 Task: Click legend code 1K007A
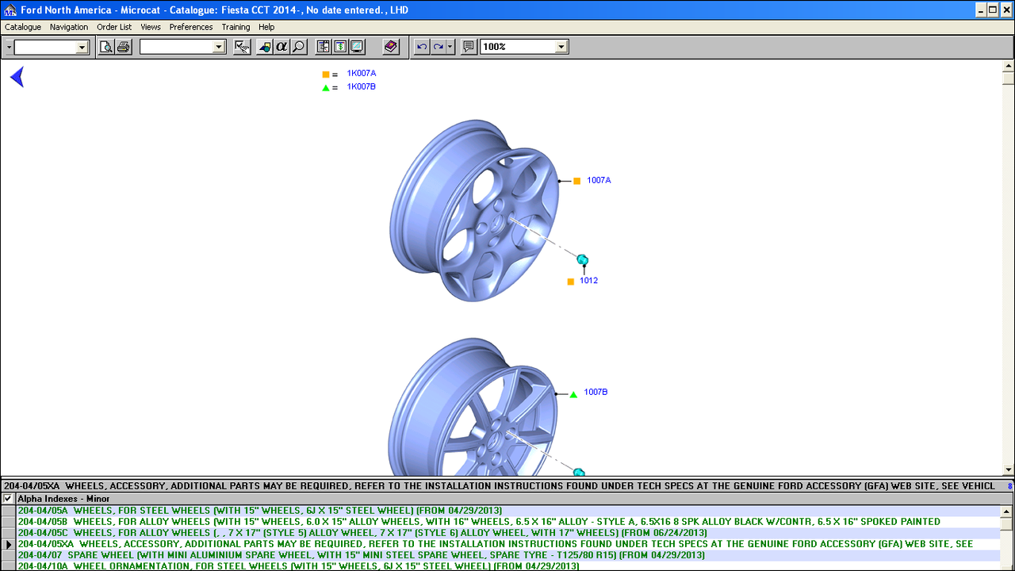pyautogui.click(x=361, y=73)
